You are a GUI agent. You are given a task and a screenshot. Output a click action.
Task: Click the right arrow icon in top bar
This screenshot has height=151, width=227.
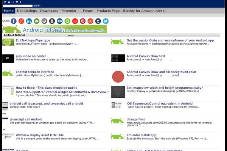click(x=21, y=2)
